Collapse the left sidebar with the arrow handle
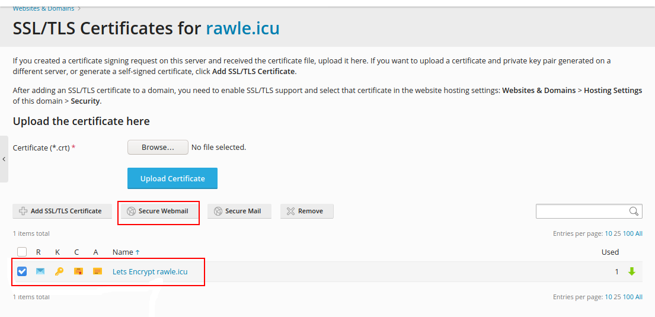Image resolution: width=655 pixels, height=317 pixels. 4,159
